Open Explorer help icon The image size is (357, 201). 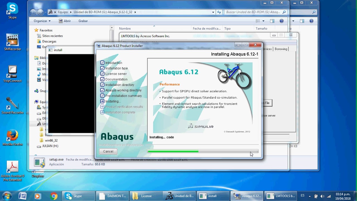coord(281,21)
